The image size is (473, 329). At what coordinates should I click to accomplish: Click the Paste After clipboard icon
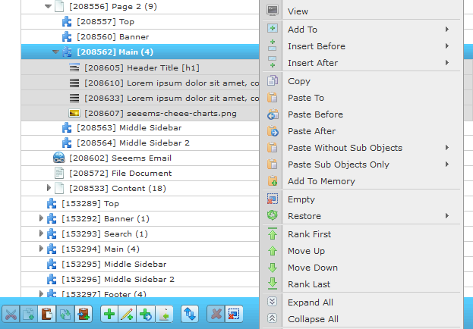[x=273, y=131]
